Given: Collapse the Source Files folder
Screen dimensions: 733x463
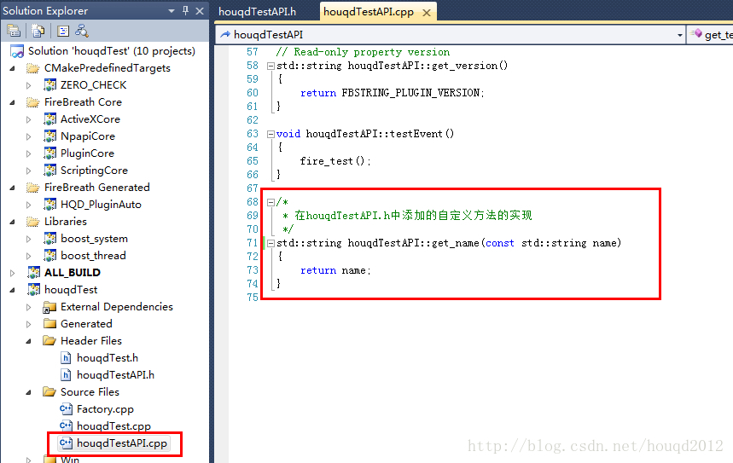Looking at the screenshot, I should tap(28, 392).
